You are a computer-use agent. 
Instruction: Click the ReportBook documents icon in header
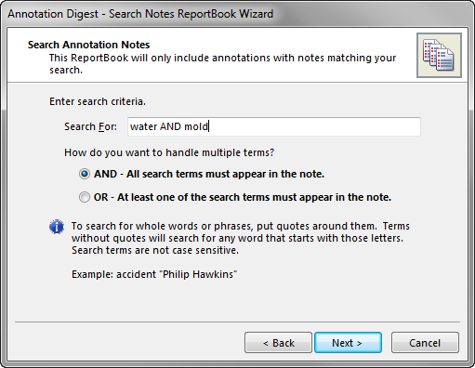click(439, 55)
